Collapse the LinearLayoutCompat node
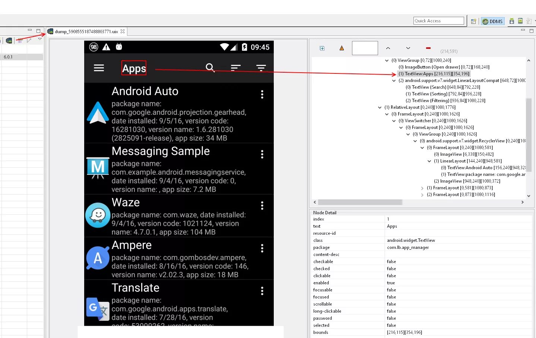Viewport: 536px width, 338px height. [394, 80]
